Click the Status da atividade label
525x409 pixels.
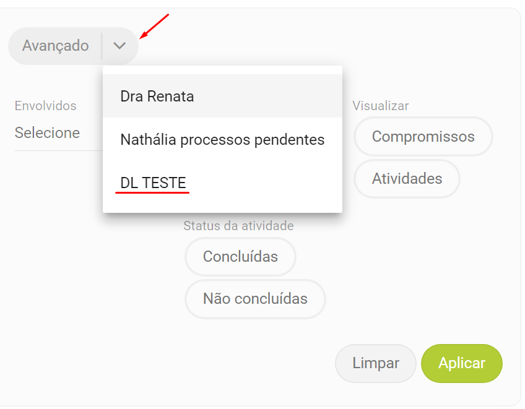pos(238,226)
